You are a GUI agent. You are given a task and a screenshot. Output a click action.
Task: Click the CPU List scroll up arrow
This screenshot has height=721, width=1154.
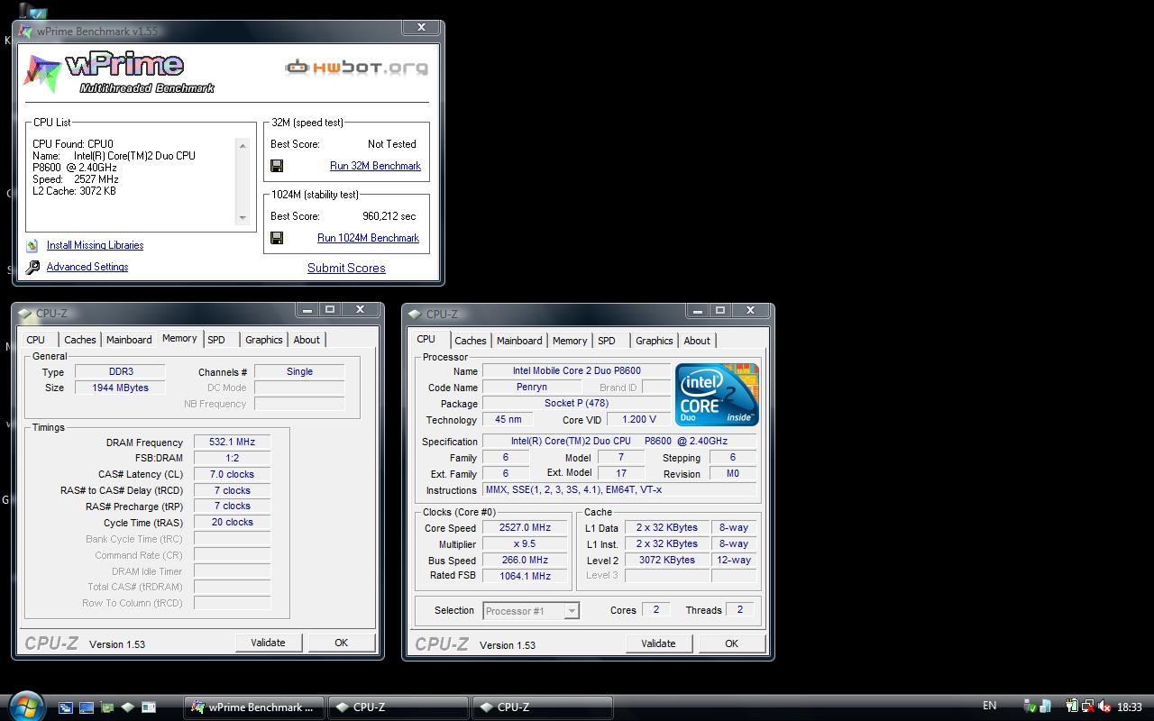[242, 146]
